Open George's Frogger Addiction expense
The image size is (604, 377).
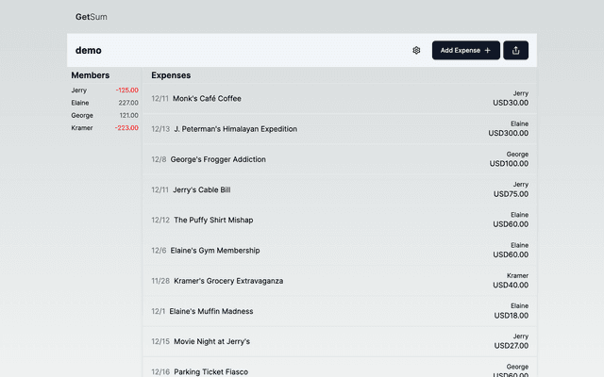(218, 159)
